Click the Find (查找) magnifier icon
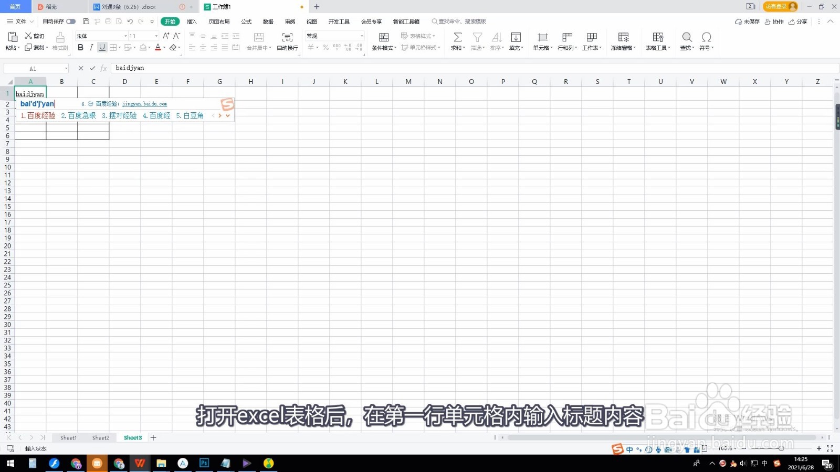 point(687,37)
